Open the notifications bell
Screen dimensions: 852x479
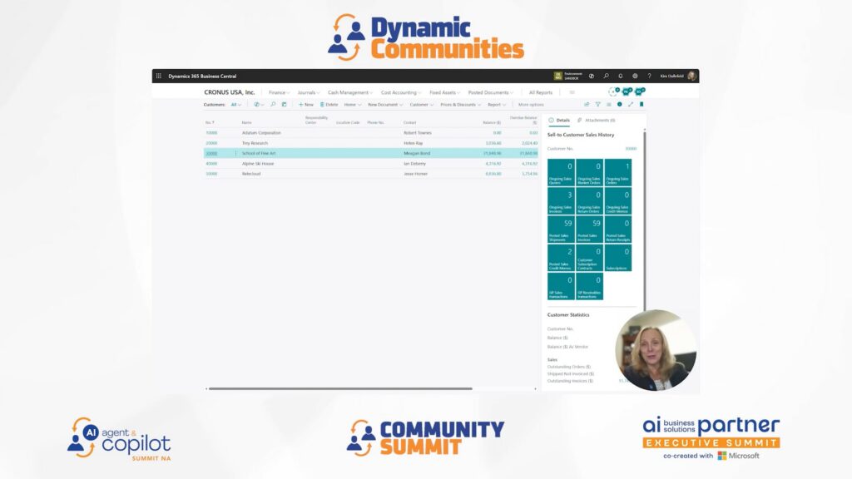tap(621, 76)
